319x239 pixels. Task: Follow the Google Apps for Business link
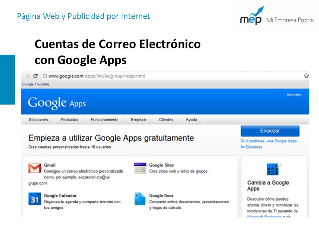tap(268, 144)
